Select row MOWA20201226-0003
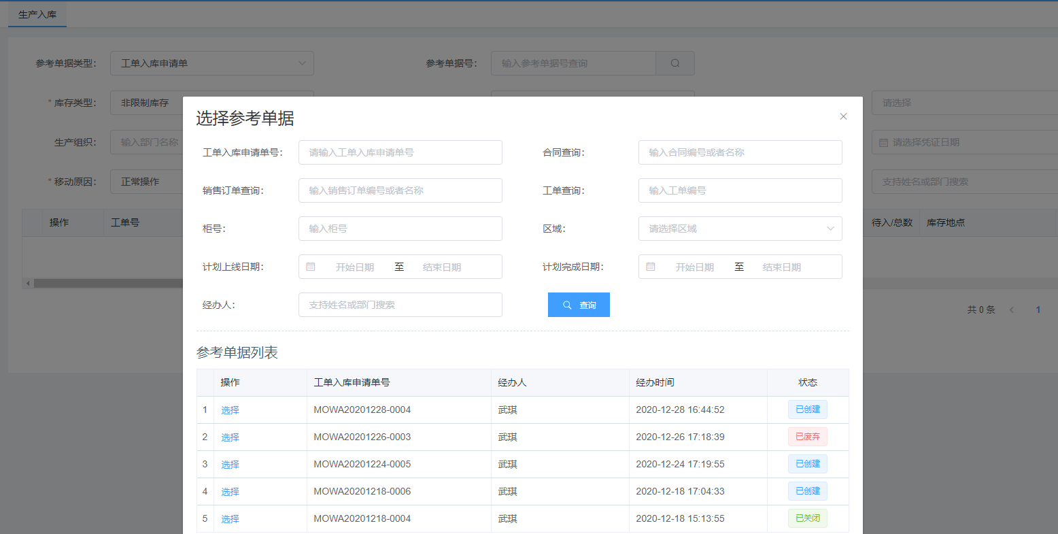 pyautogui.click(x=230, y=437)
